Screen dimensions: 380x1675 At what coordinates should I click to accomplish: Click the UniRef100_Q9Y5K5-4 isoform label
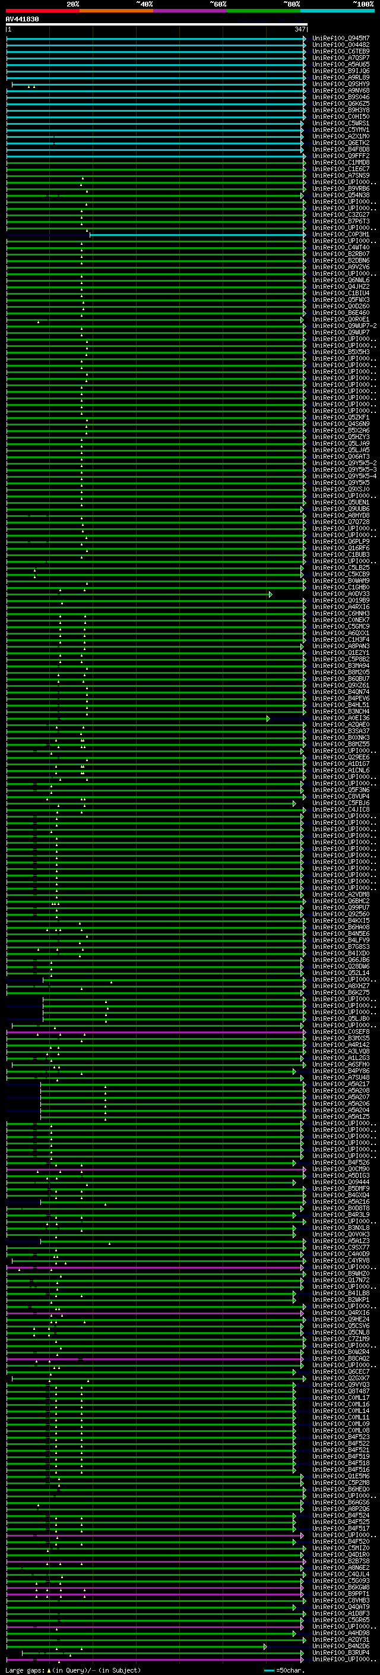pos(344,476)
